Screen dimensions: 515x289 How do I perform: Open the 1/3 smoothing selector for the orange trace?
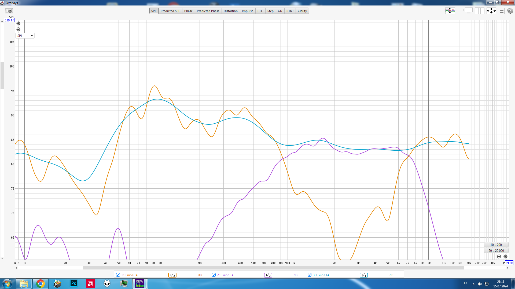[x=172, y=275]
